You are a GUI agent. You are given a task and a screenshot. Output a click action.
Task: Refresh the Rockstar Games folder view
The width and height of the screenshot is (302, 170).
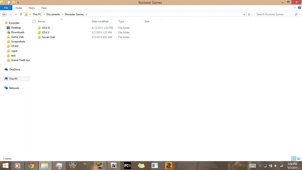coord(249,14)
